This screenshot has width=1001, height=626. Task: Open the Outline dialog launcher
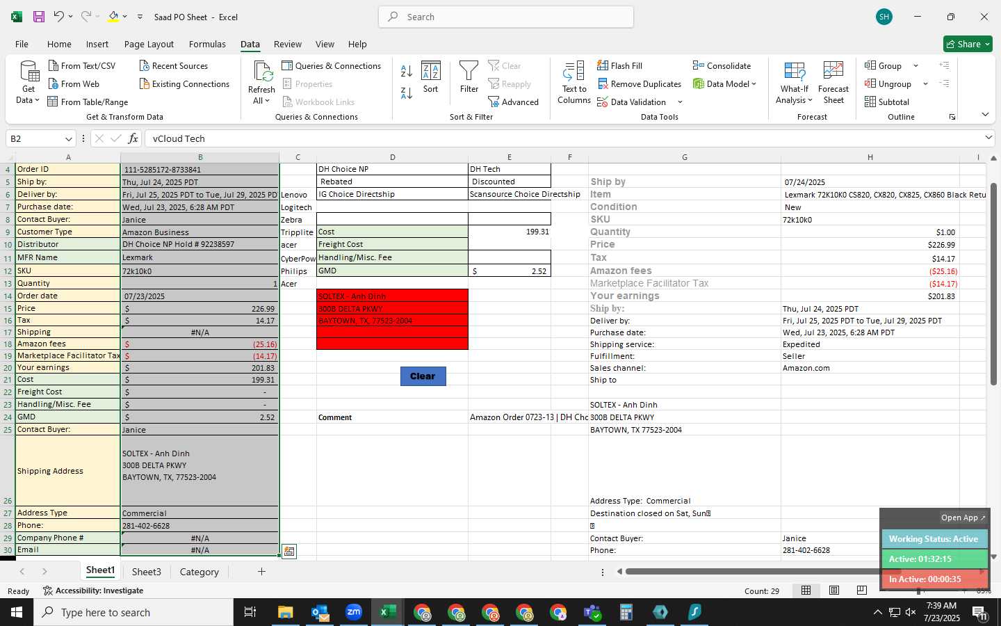[x=952, y=117]
